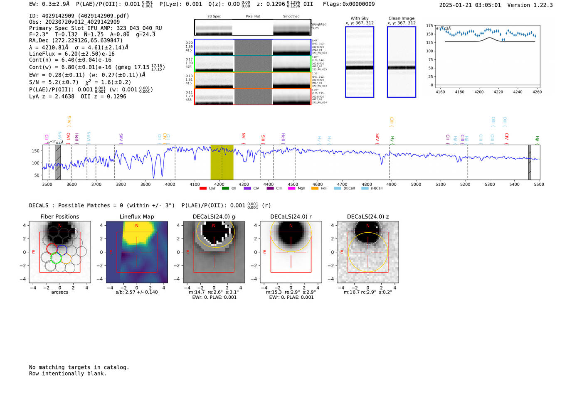
Task: Click the magenta MgII legend swatch
Action: coord(291,188)
